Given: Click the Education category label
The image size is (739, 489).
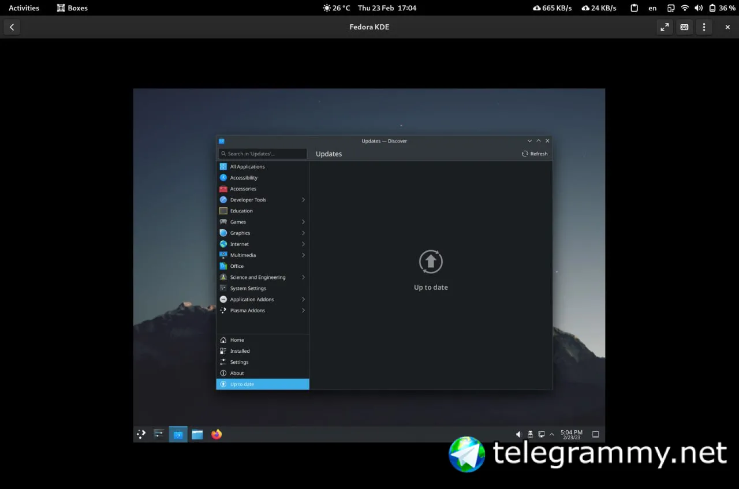Looking at the screenshot, I should pyautogui.click(x=241, y=211).
